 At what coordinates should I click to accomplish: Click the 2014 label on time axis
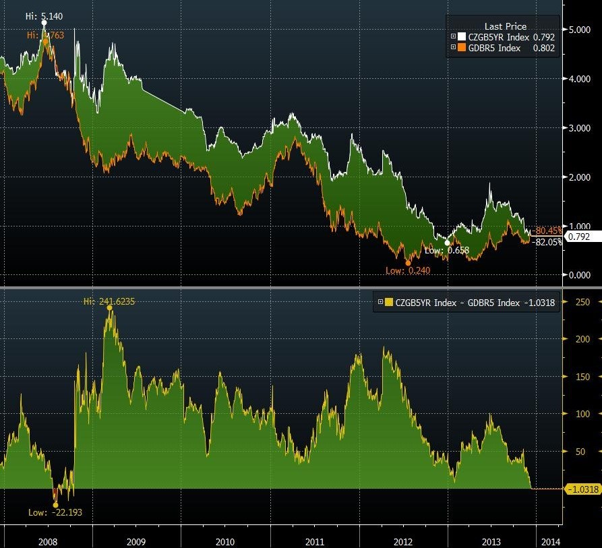click(549, 541)
